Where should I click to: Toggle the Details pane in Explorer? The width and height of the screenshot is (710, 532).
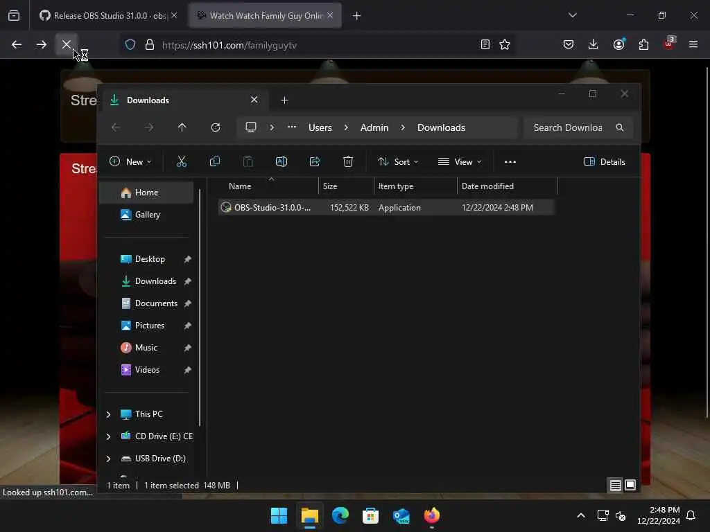click(x=604, y=162)
